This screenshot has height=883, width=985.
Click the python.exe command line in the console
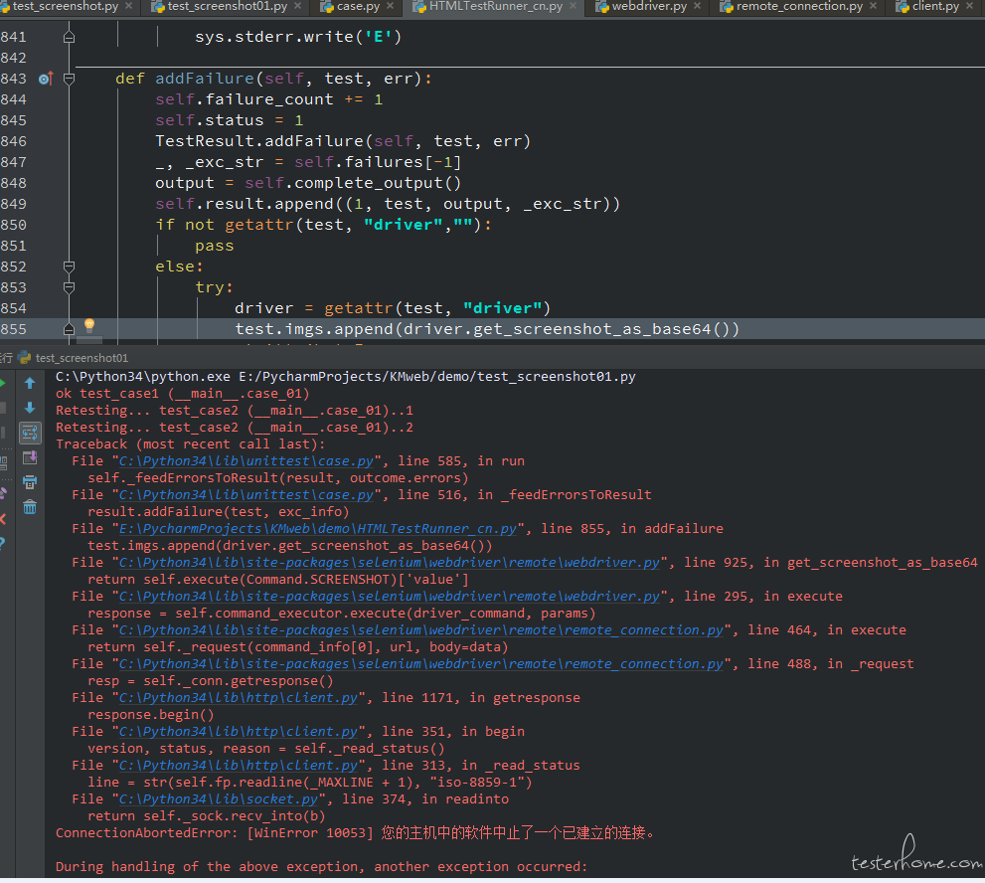point(346,377)
